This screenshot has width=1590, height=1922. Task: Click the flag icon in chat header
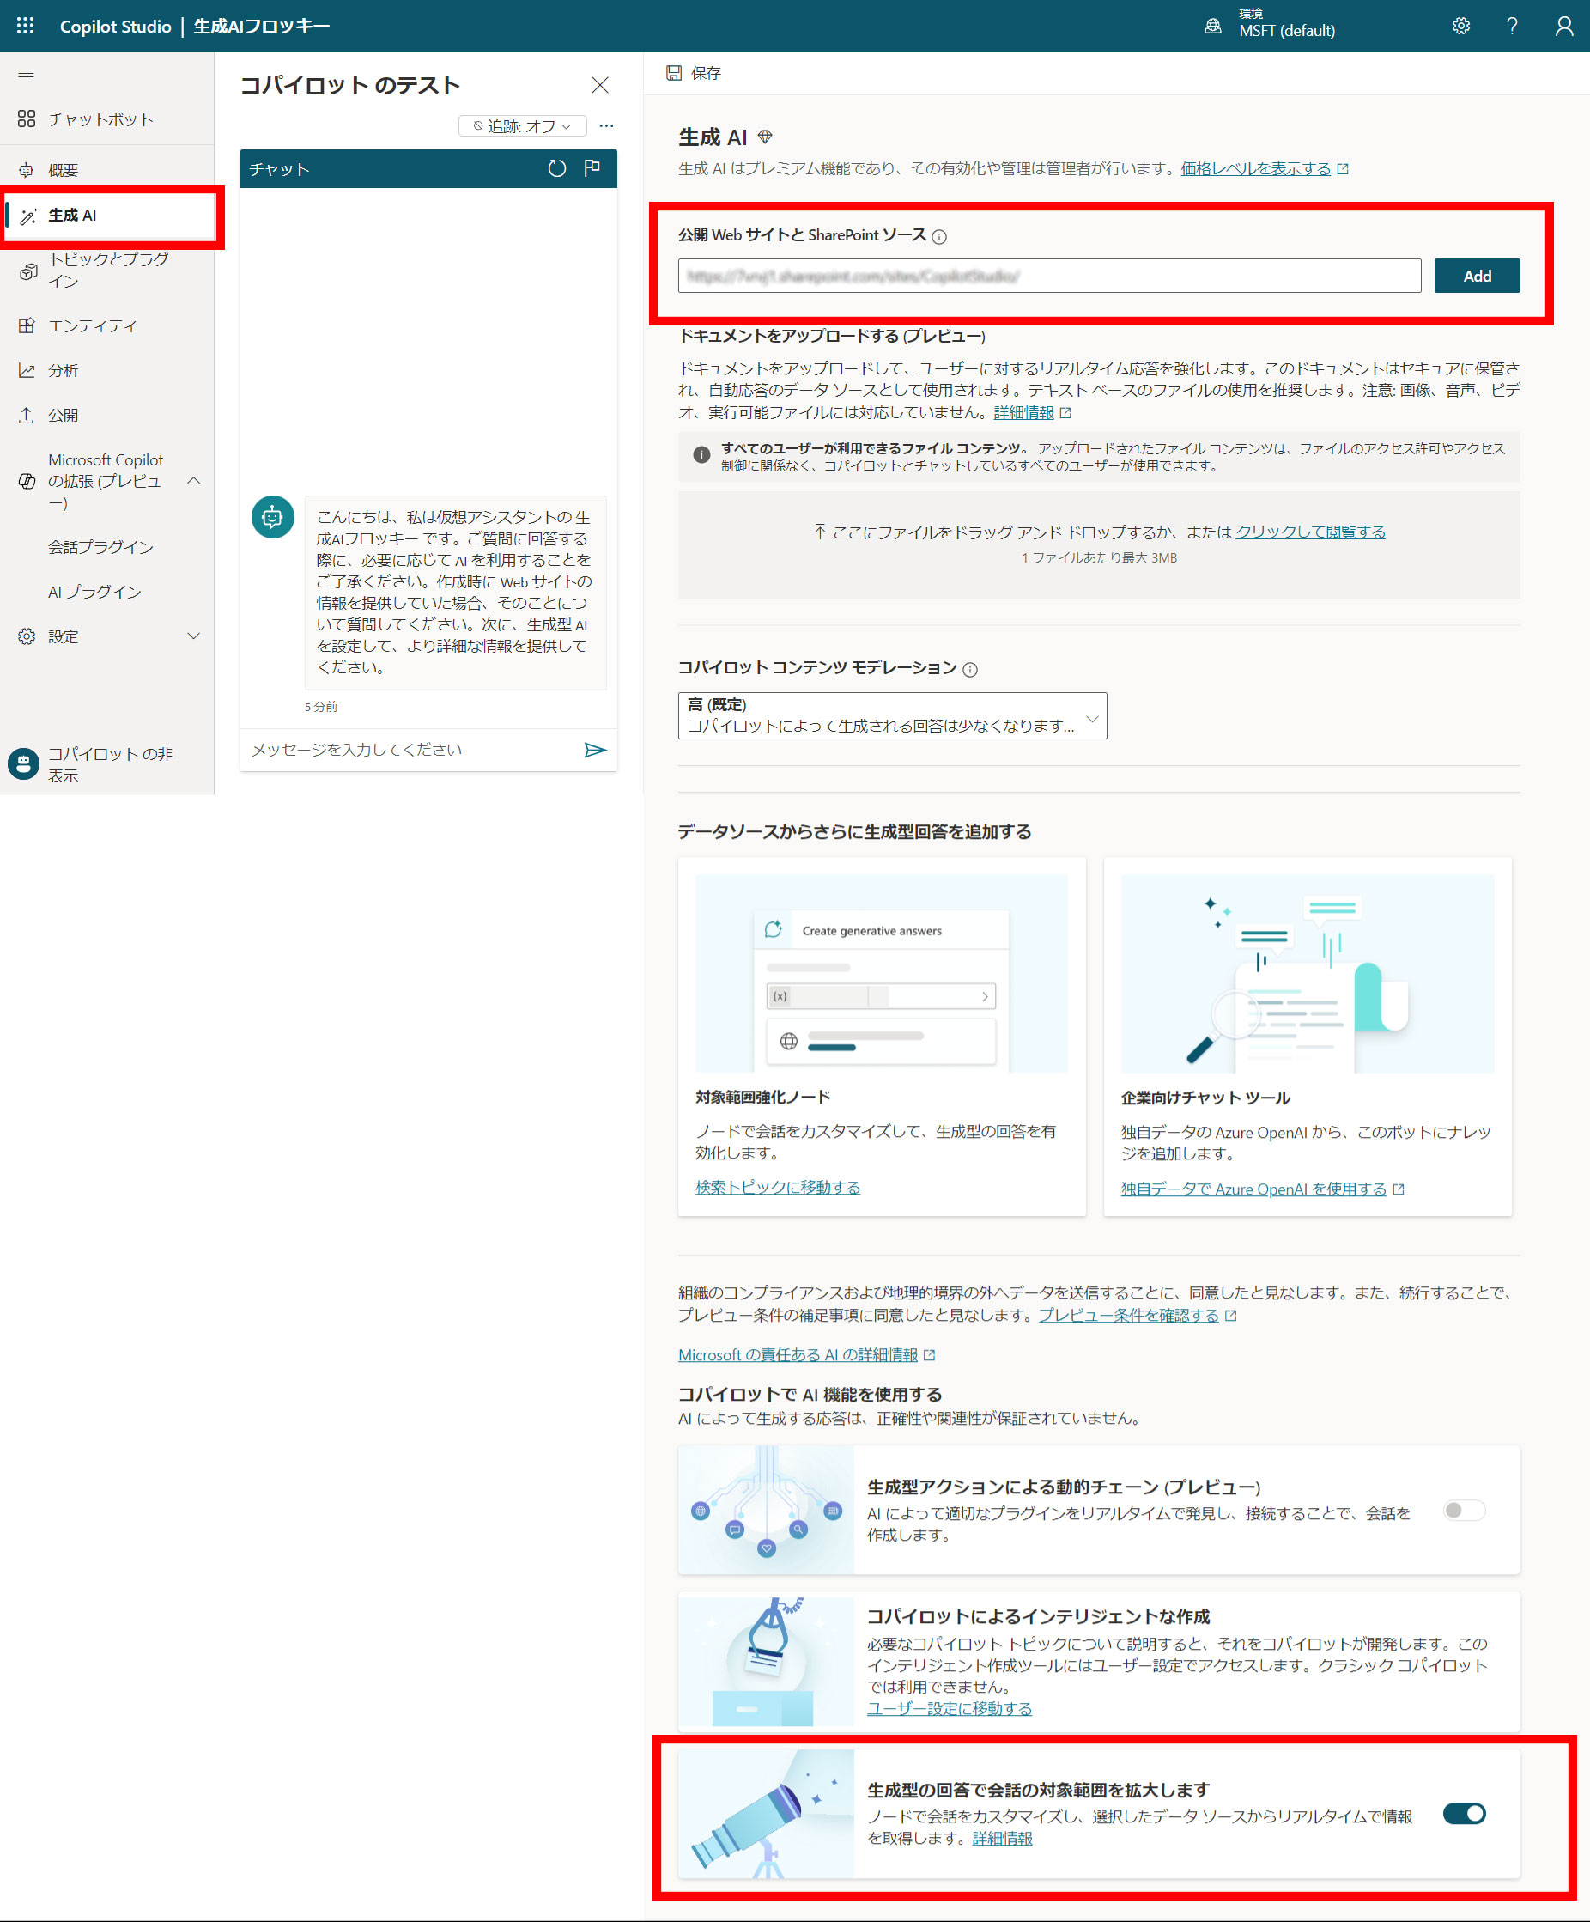[x=592, y=168]
